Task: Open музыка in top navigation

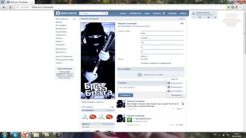Action: click(x=157, y=13)
